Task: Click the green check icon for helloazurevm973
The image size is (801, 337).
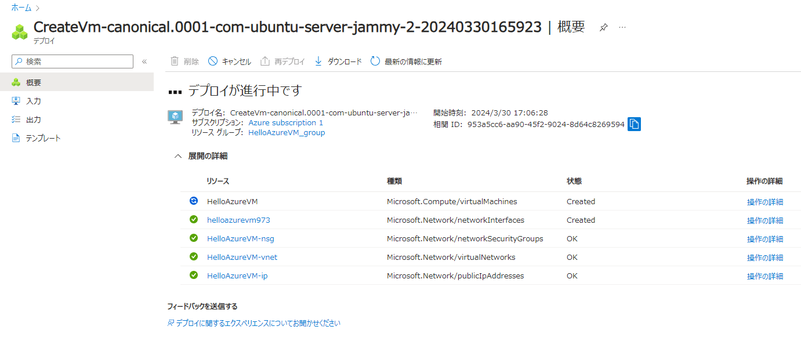Action: (x=194, y=220)
